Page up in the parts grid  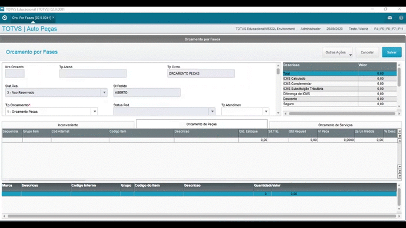click(400, 136)
